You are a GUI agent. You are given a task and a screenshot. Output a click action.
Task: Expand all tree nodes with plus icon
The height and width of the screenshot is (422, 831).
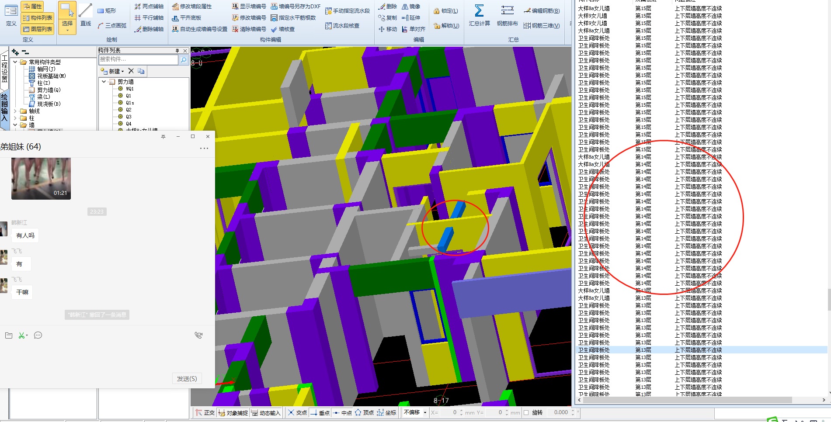click(x=15, y=52)
